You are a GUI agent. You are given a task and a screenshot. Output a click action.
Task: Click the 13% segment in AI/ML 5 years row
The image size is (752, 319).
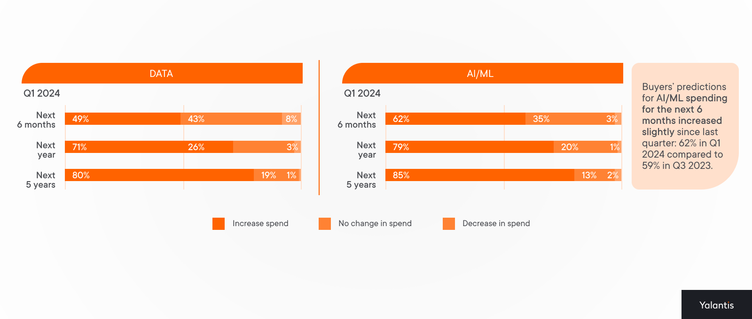click(x=595, y=175)
